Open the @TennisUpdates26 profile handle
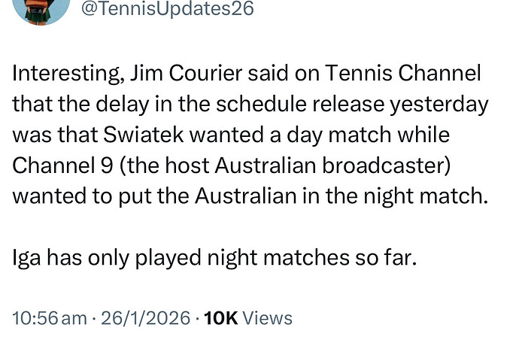This screenshot has width=519, height=346. coord(171,9)
